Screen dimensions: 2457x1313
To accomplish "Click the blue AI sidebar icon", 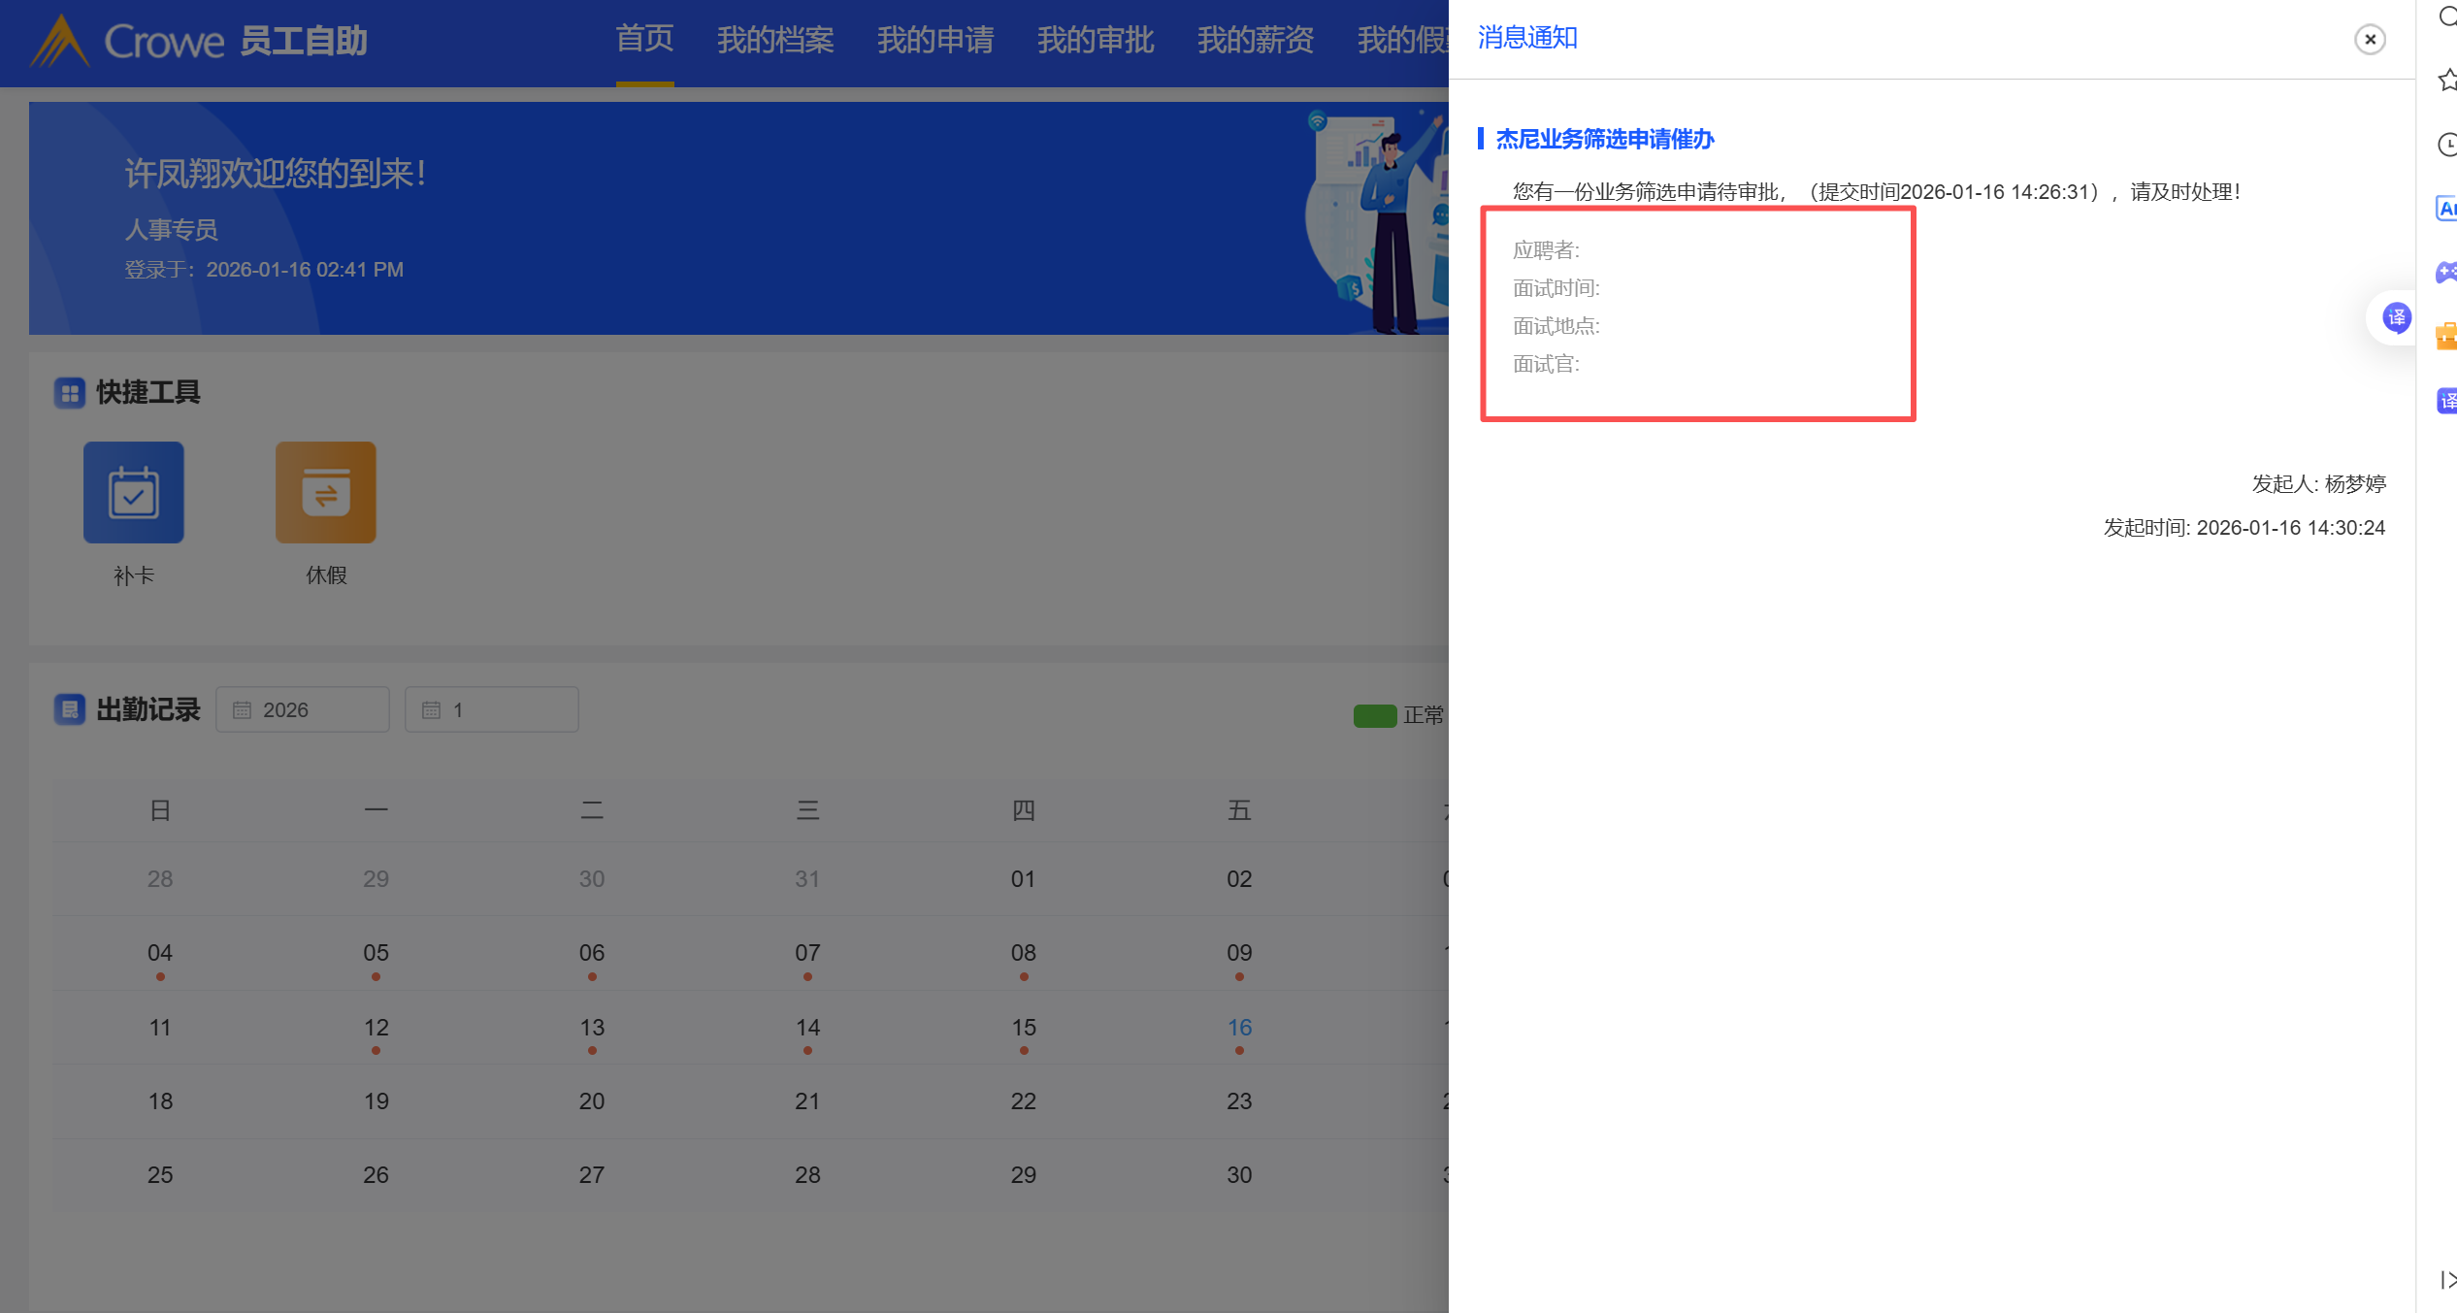I will (x=2446, y=209).
